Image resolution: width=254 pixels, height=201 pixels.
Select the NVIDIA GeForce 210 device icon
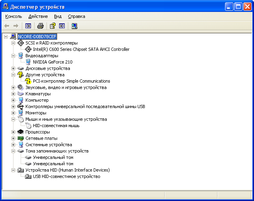28,62
